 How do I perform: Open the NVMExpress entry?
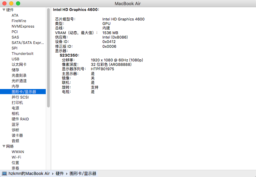[23, 26]
